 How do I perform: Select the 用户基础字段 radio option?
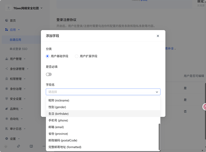click(x=57, y=56)
